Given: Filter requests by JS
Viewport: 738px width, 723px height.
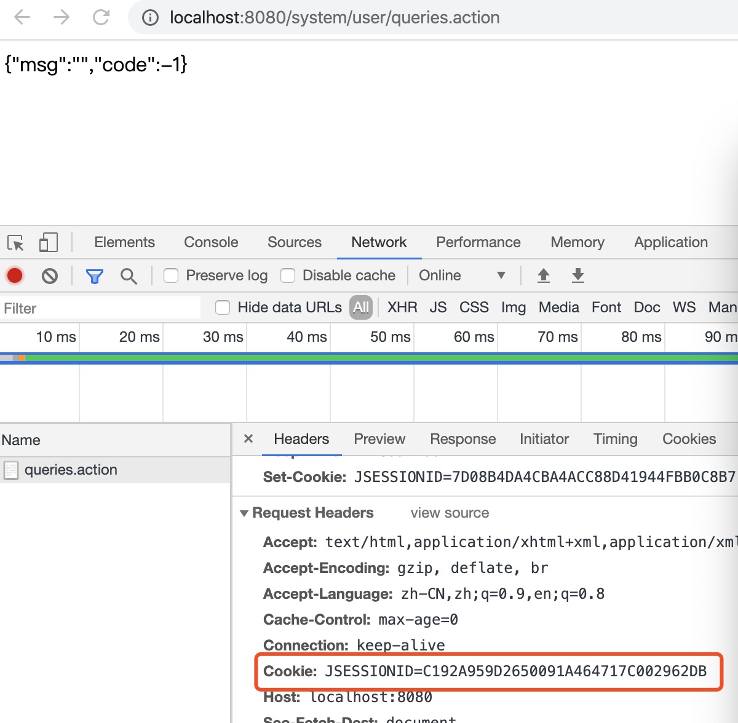Looking at the screenshot, I should point(438,307).
